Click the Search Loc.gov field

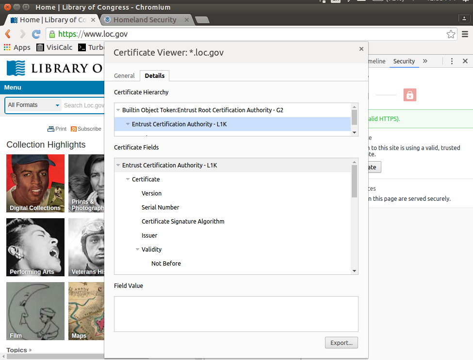tap(83, 105)
